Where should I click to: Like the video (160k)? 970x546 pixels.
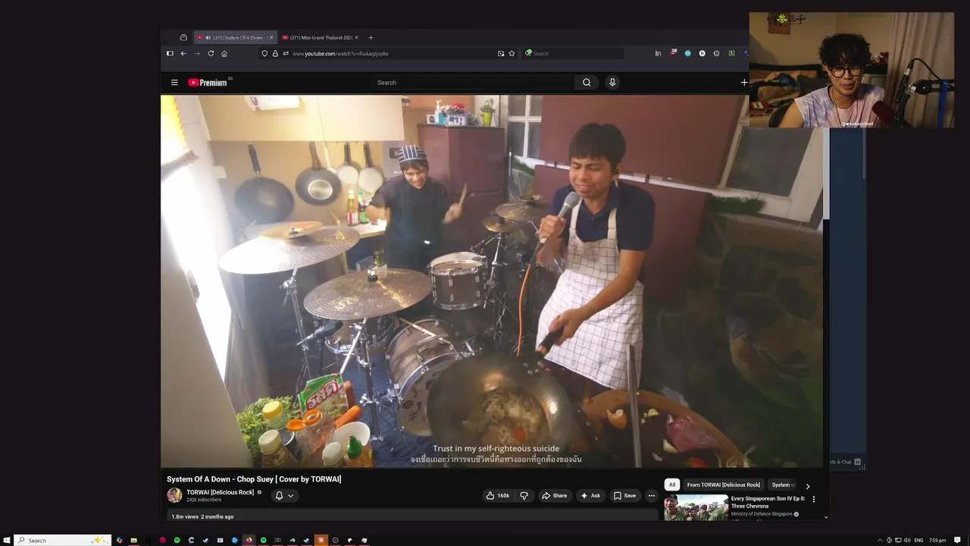tap(499, 496)
